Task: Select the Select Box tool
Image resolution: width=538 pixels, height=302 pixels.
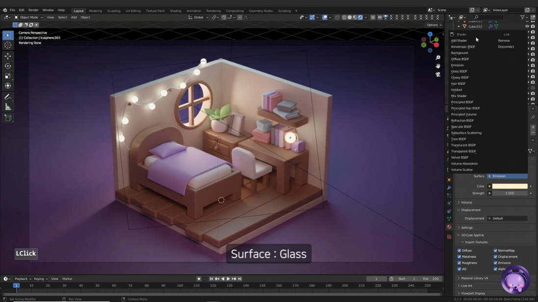Action: point(8,35)
